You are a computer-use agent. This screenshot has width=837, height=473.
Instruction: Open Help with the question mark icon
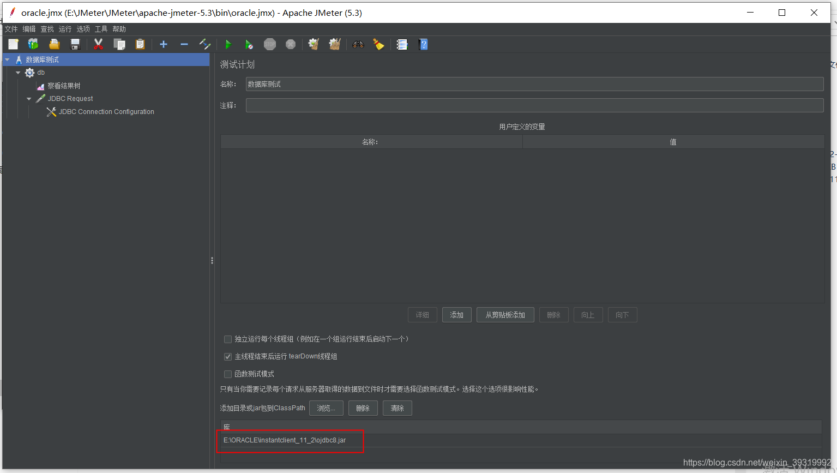(423, 44)
